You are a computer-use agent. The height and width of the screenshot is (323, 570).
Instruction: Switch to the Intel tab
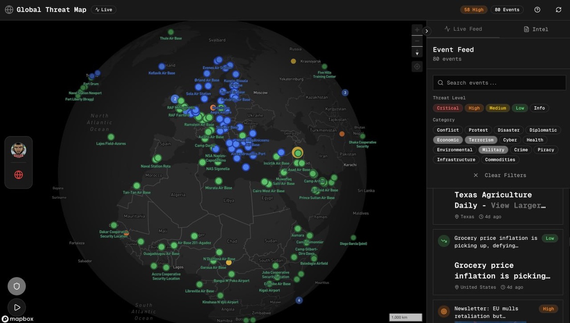[536, 29]
